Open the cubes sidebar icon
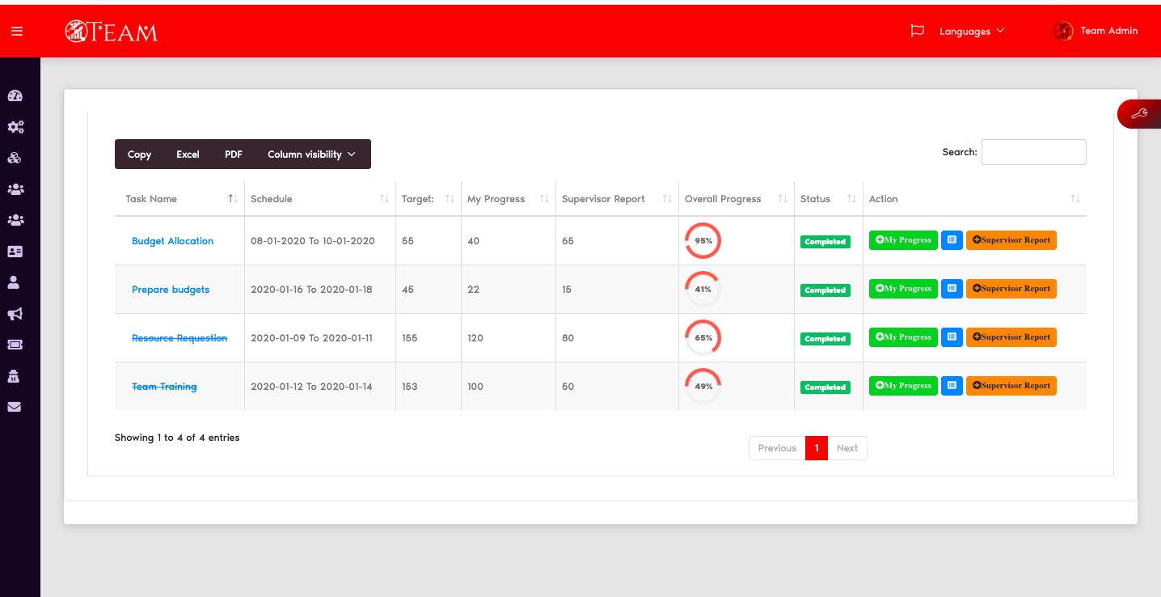The height and width of the screenshot is (597, 1161). click(x=15, y=158)
